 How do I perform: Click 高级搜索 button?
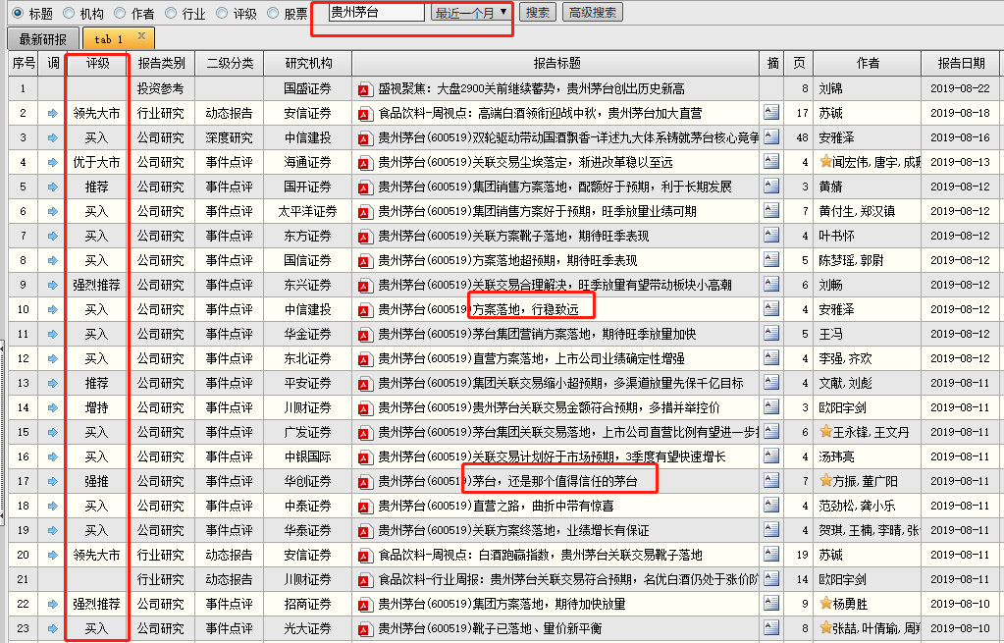[592, 12]
